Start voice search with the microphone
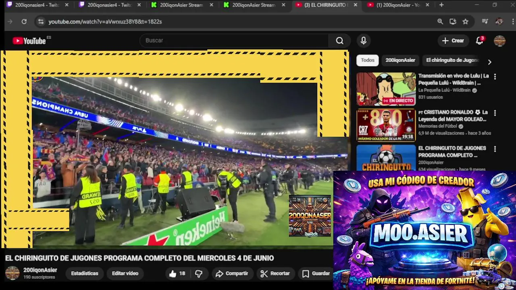516x290 pixels. 364,41
